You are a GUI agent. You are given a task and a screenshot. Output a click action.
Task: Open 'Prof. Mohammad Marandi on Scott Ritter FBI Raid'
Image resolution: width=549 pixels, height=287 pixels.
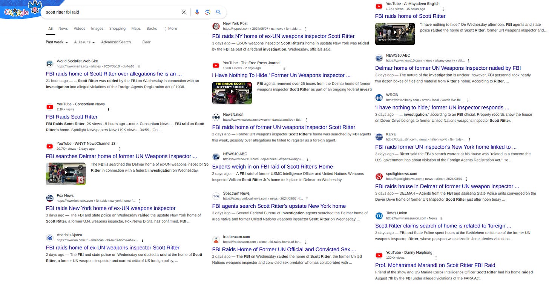[x=435, y=265]
